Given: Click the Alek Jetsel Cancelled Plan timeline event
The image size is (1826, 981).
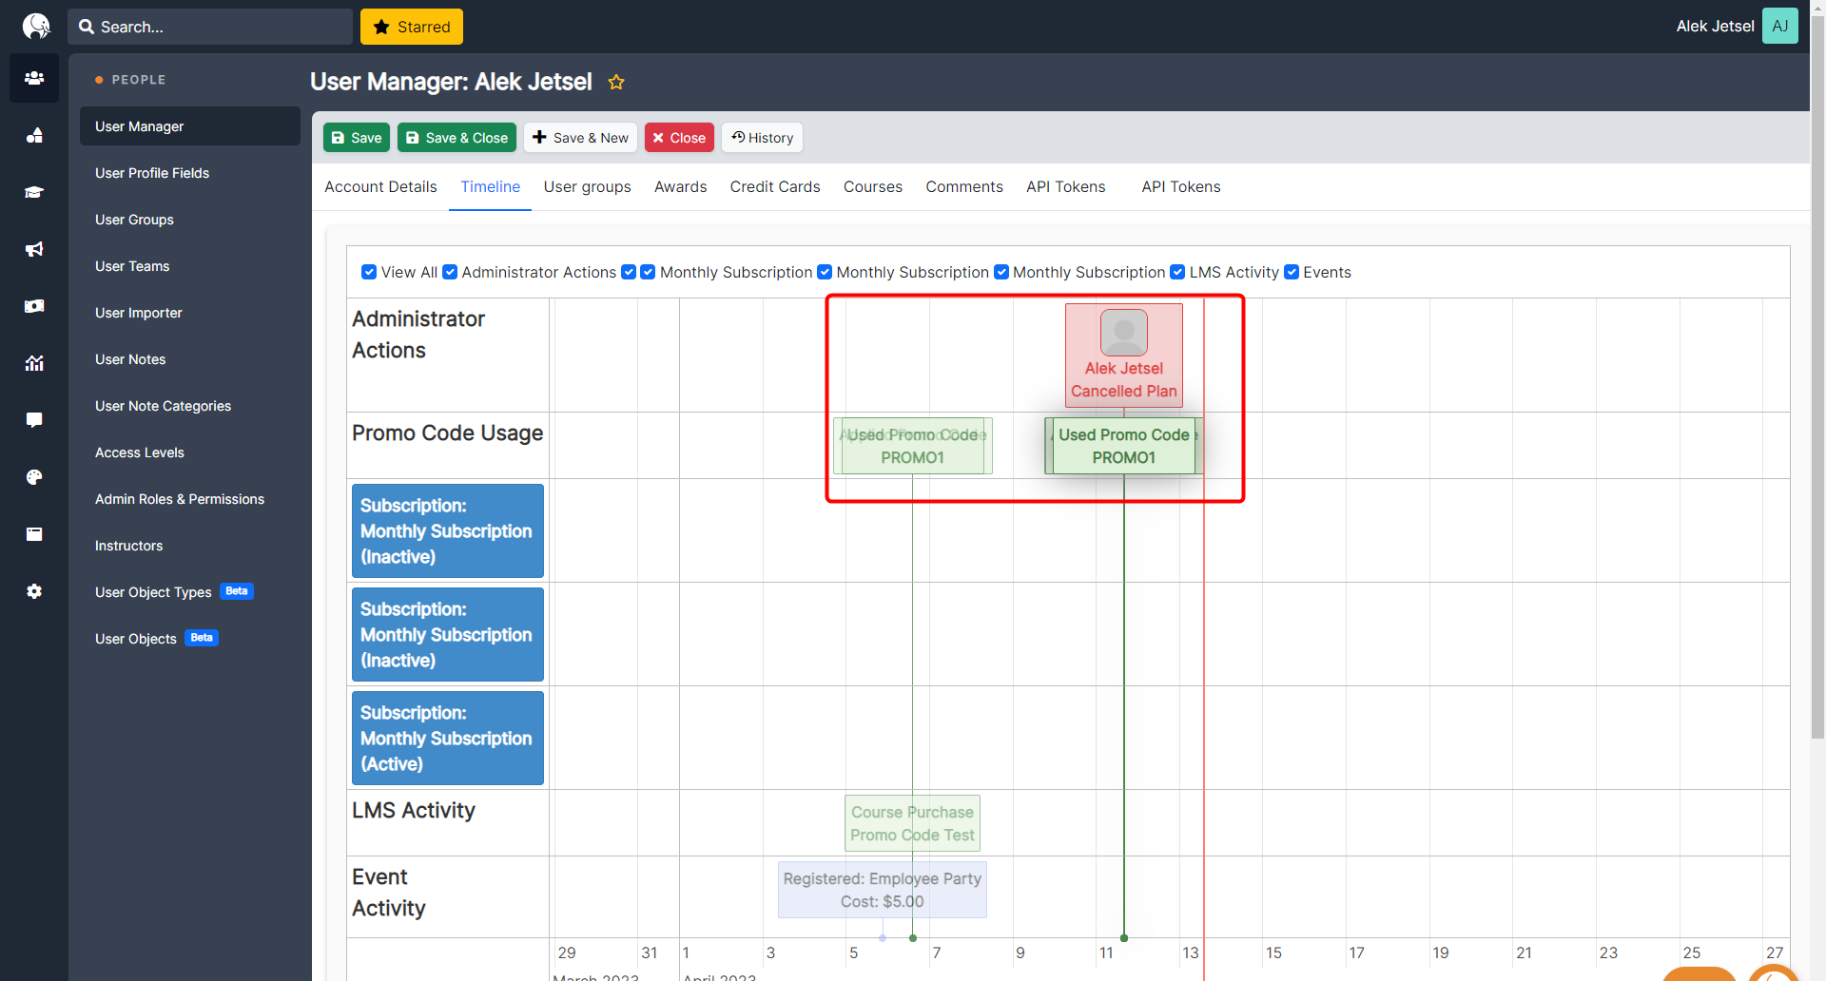Looking at the screenshot, I should [x=1123, y=356].
